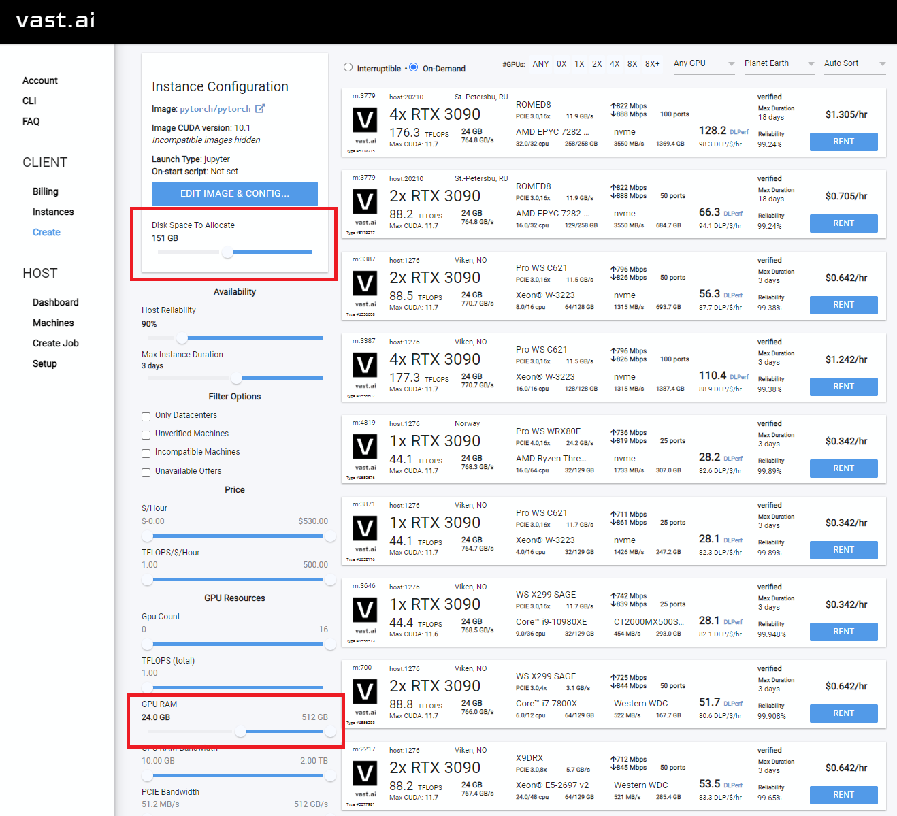
Task: Open external link icon beside pytorch/pytorch
Action: [260, 109]
